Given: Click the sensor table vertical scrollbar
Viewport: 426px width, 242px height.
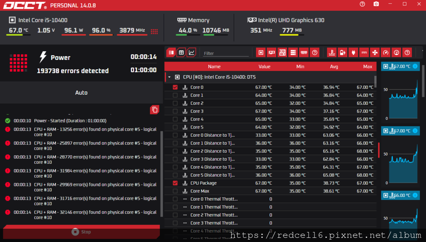Looking at the screenshot, I should click(x=376, y=81).
